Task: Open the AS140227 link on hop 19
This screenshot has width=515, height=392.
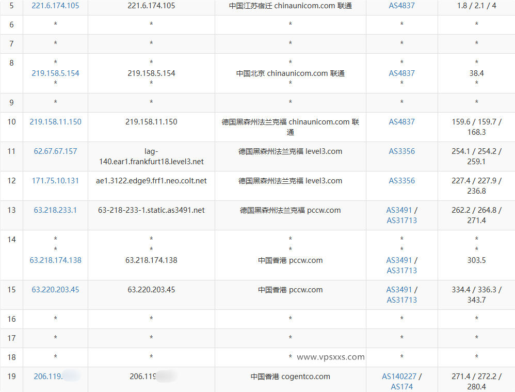Action: click(399, 376)
